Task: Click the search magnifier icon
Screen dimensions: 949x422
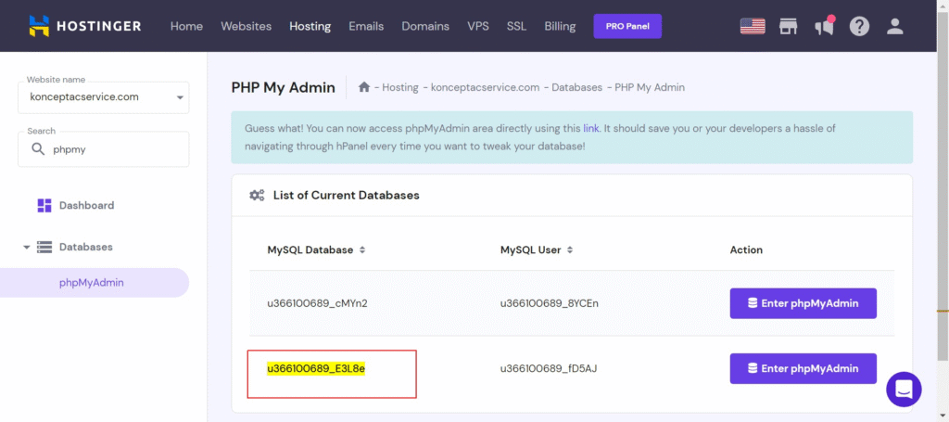Action: (38, 149)
